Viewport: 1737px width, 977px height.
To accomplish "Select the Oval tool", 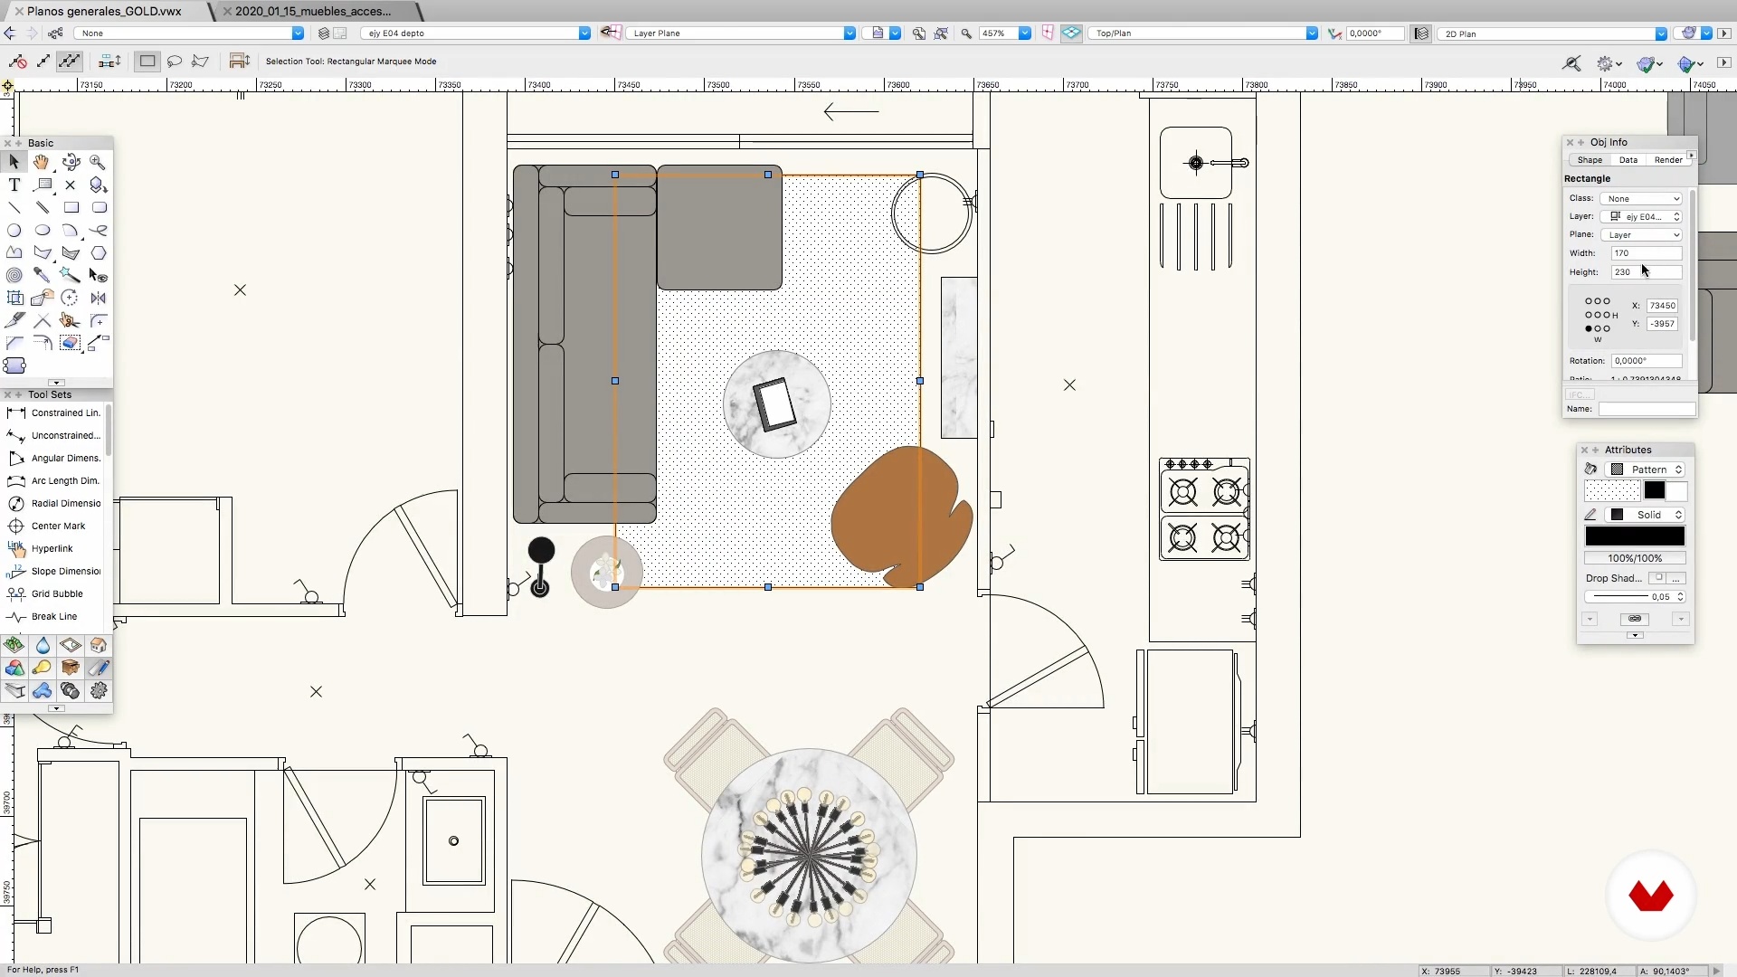I will 42,230.
